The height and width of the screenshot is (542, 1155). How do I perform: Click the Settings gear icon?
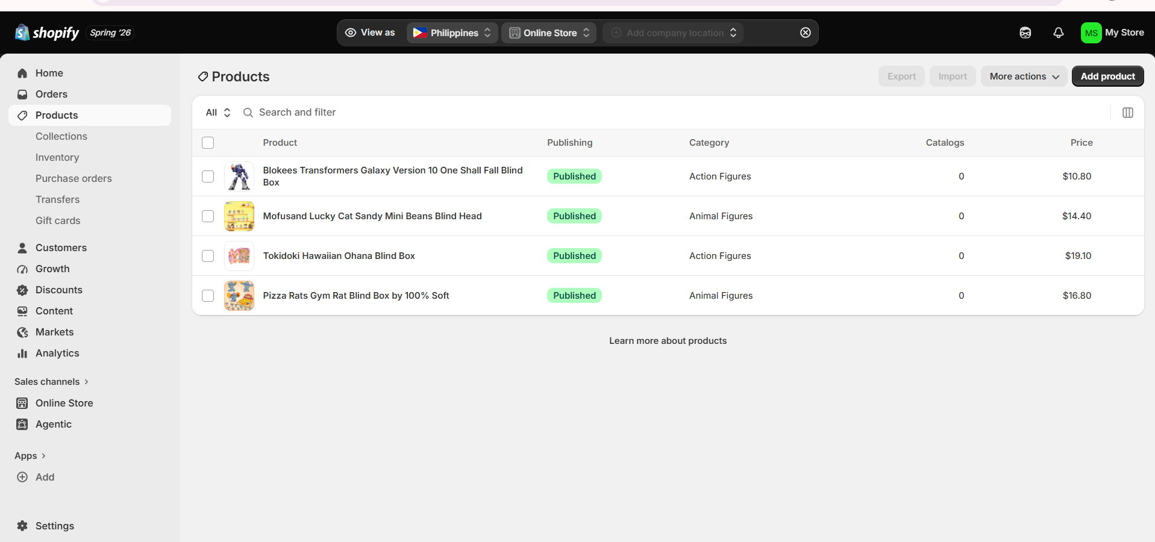[x=22, y=526]
